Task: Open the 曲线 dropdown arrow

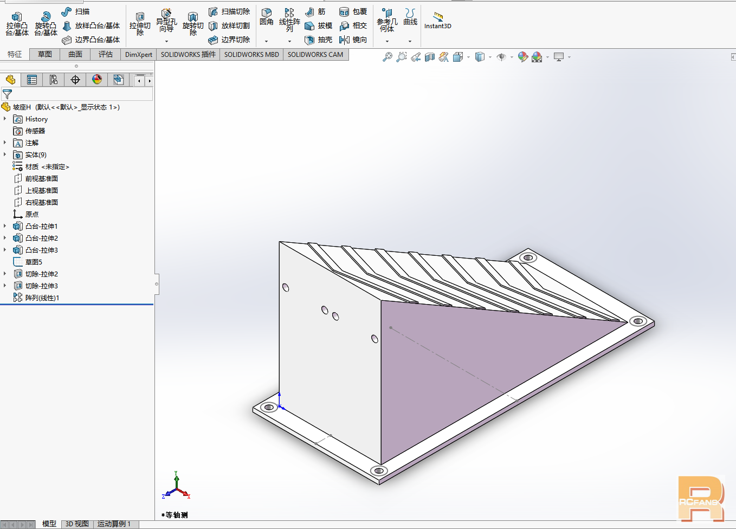Action: (410, 41)
